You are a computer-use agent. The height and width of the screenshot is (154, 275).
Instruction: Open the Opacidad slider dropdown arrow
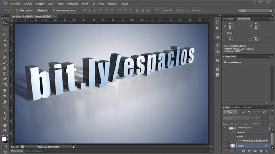click(x=271, y=118)
